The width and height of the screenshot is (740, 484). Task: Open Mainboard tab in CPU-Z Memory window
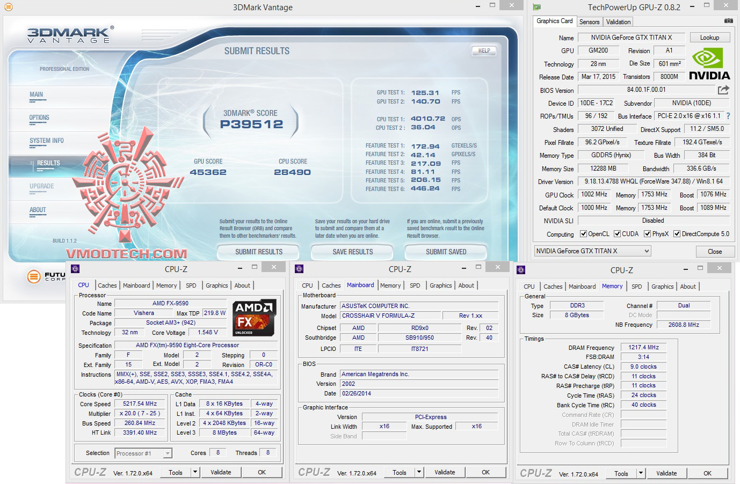click(x=582, y=287)
